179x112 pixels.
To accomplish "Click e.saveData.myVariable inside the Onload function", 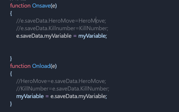I will [x=79, y=96].
